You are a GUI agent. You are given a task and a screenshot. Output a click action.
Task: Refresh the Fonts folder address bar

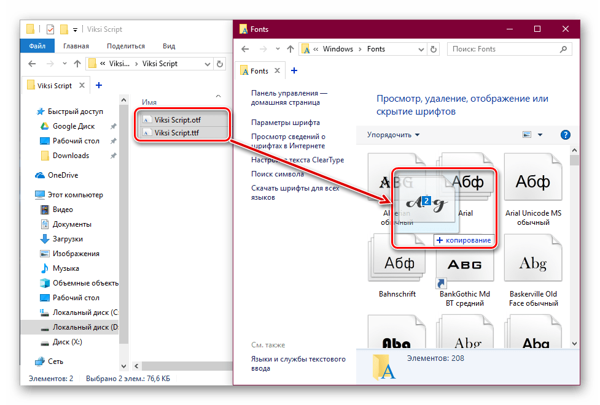[x=434, y=49]
